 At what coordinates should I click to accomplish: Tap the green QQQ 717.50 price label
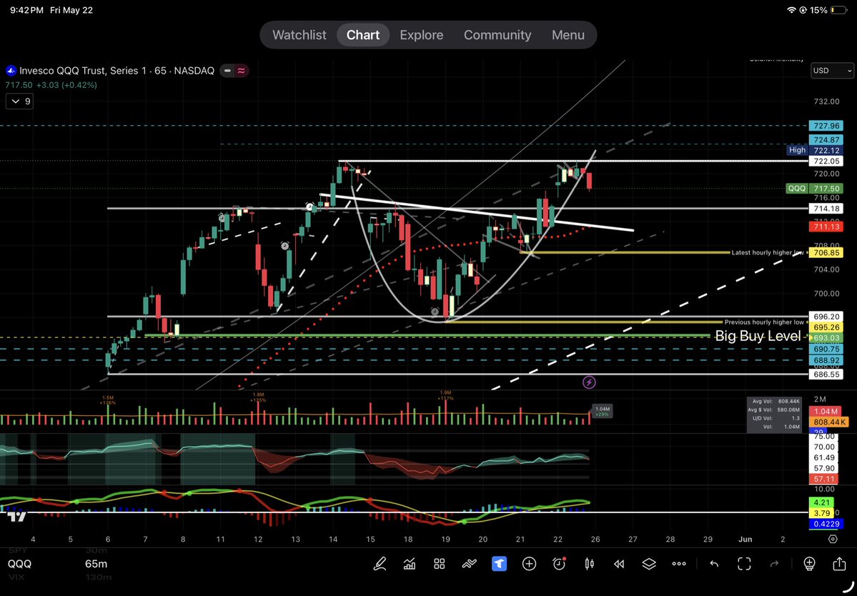(x=814, y=189)
